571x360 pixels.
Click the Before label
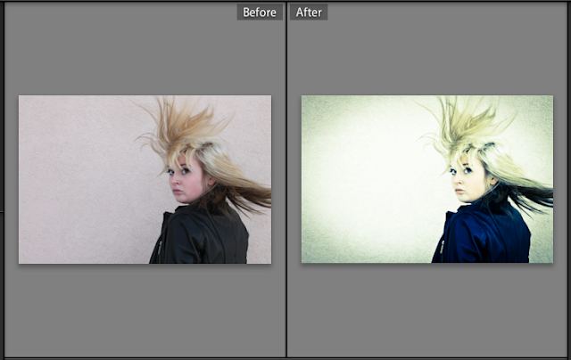pos(260,12)
